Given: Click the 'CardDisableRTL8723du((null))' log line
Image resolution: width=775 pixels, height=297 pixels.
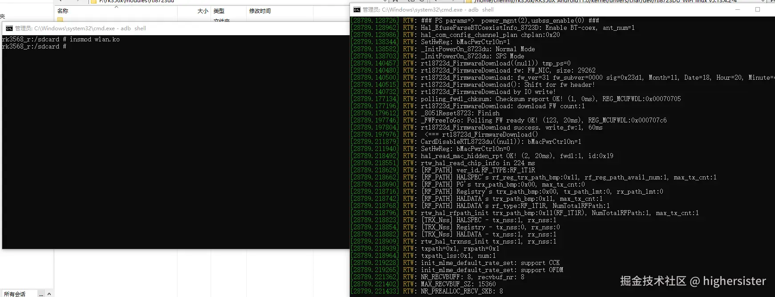Looking at the screenshot, I should pos(466,142).
